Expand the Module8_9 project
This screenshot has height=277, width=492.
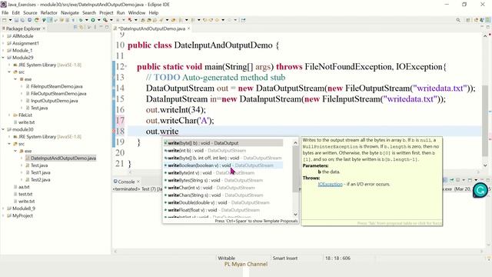(3, 209)
